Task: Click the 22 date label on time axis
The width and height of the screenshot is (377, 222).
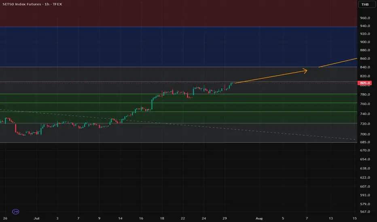Action: click(183, 218)
